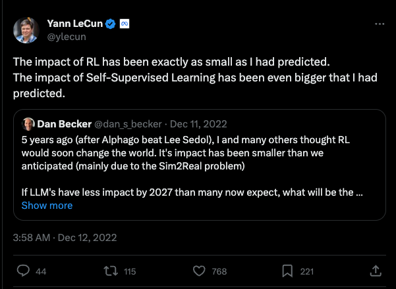Click the @ylecun handle
Screen dimensions: 396x289
tap(67, 37)
